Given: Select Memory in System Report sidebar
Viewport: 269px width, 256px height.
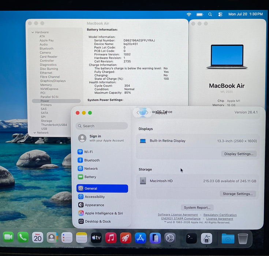Looking at the screenshot, I should (x=46, y=85).
